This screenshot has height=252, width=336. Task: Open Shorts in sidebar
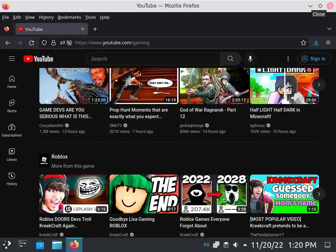click(x=12, y=106)
